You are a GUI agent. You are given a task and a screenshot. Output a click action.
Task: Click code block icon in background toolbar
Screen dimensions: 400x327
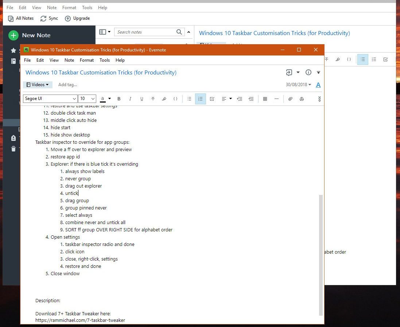click(x=349, y=59)
